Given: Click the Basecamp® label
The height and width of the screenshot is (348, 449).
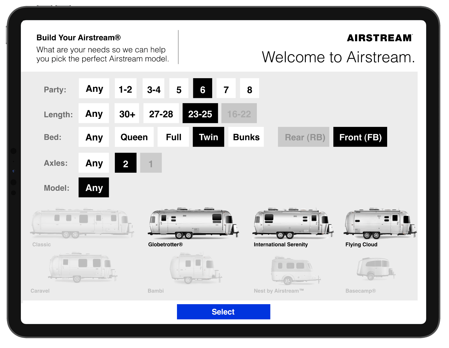Looking at the screenshot, I should 361,291.
